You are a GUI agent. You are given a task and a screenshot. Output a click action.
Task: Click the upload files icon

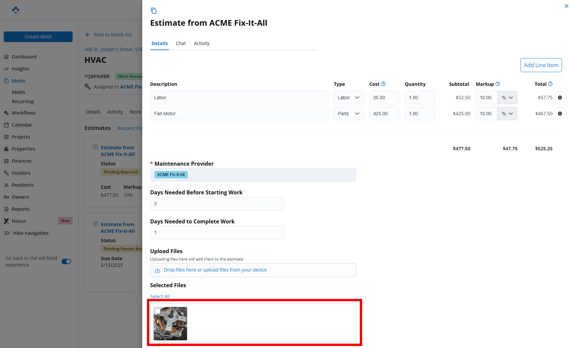(x=157, y=270)
